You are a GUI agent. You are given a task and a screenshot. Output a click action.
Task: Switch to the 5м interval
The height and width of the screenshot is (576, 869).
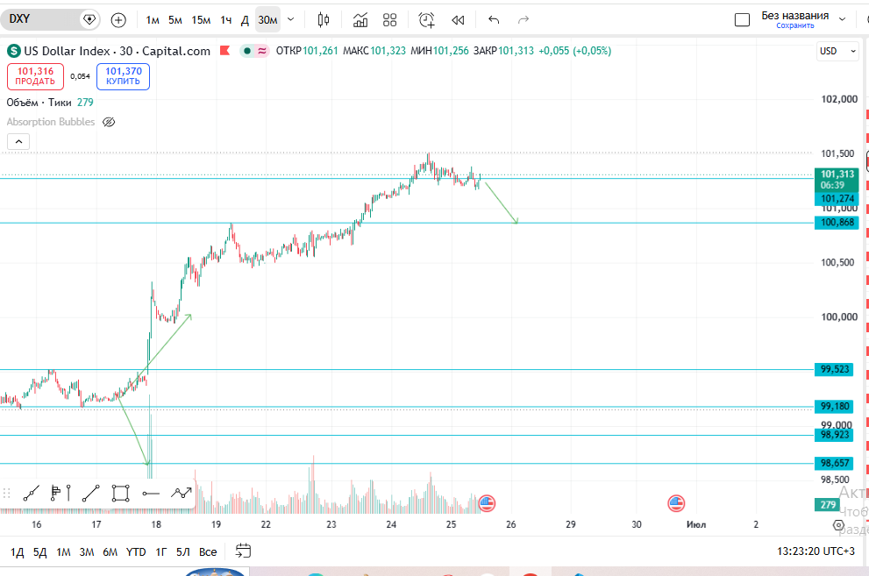point(175,20)
